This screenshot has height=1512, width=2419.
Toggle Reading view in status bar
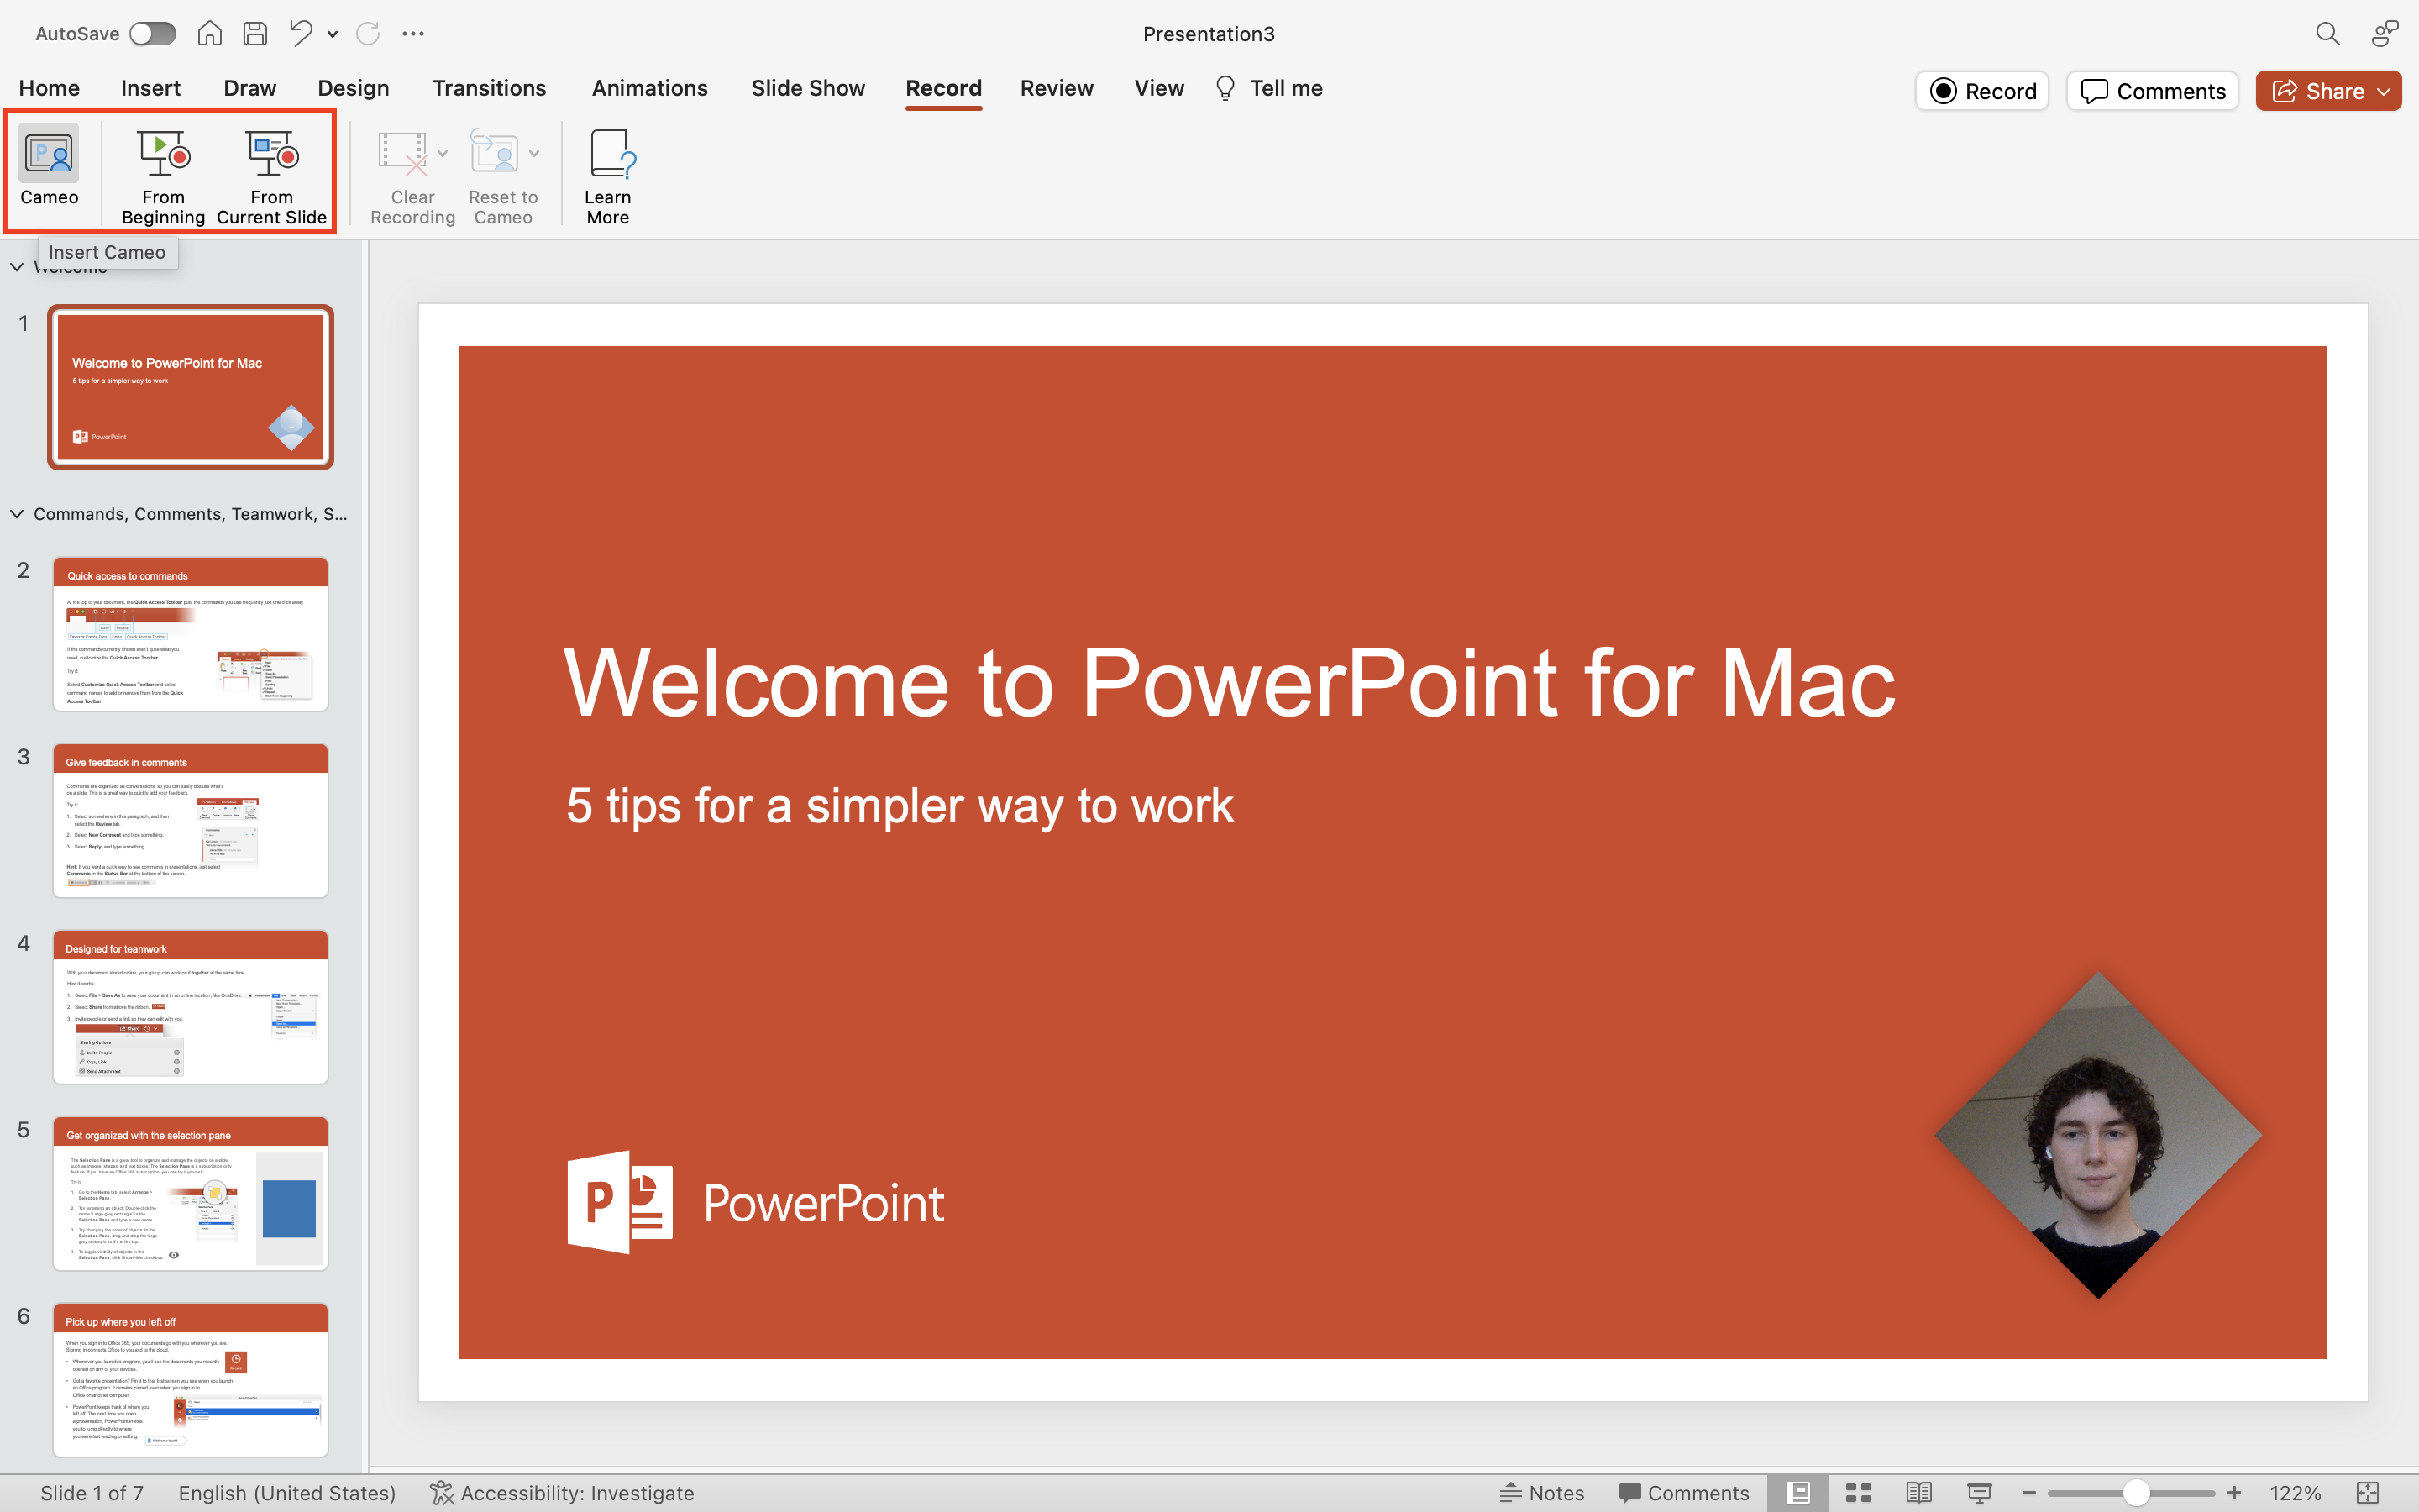pos(1918,1493)
